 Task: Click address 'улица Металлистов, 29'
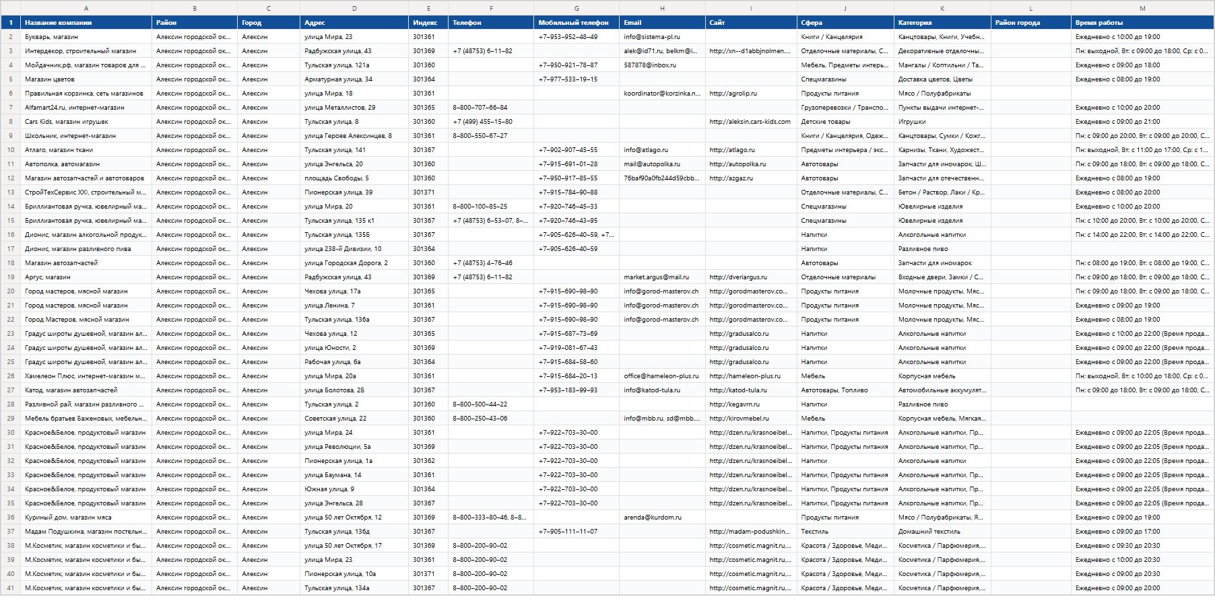pyautogui.click(x=354, y=108)
